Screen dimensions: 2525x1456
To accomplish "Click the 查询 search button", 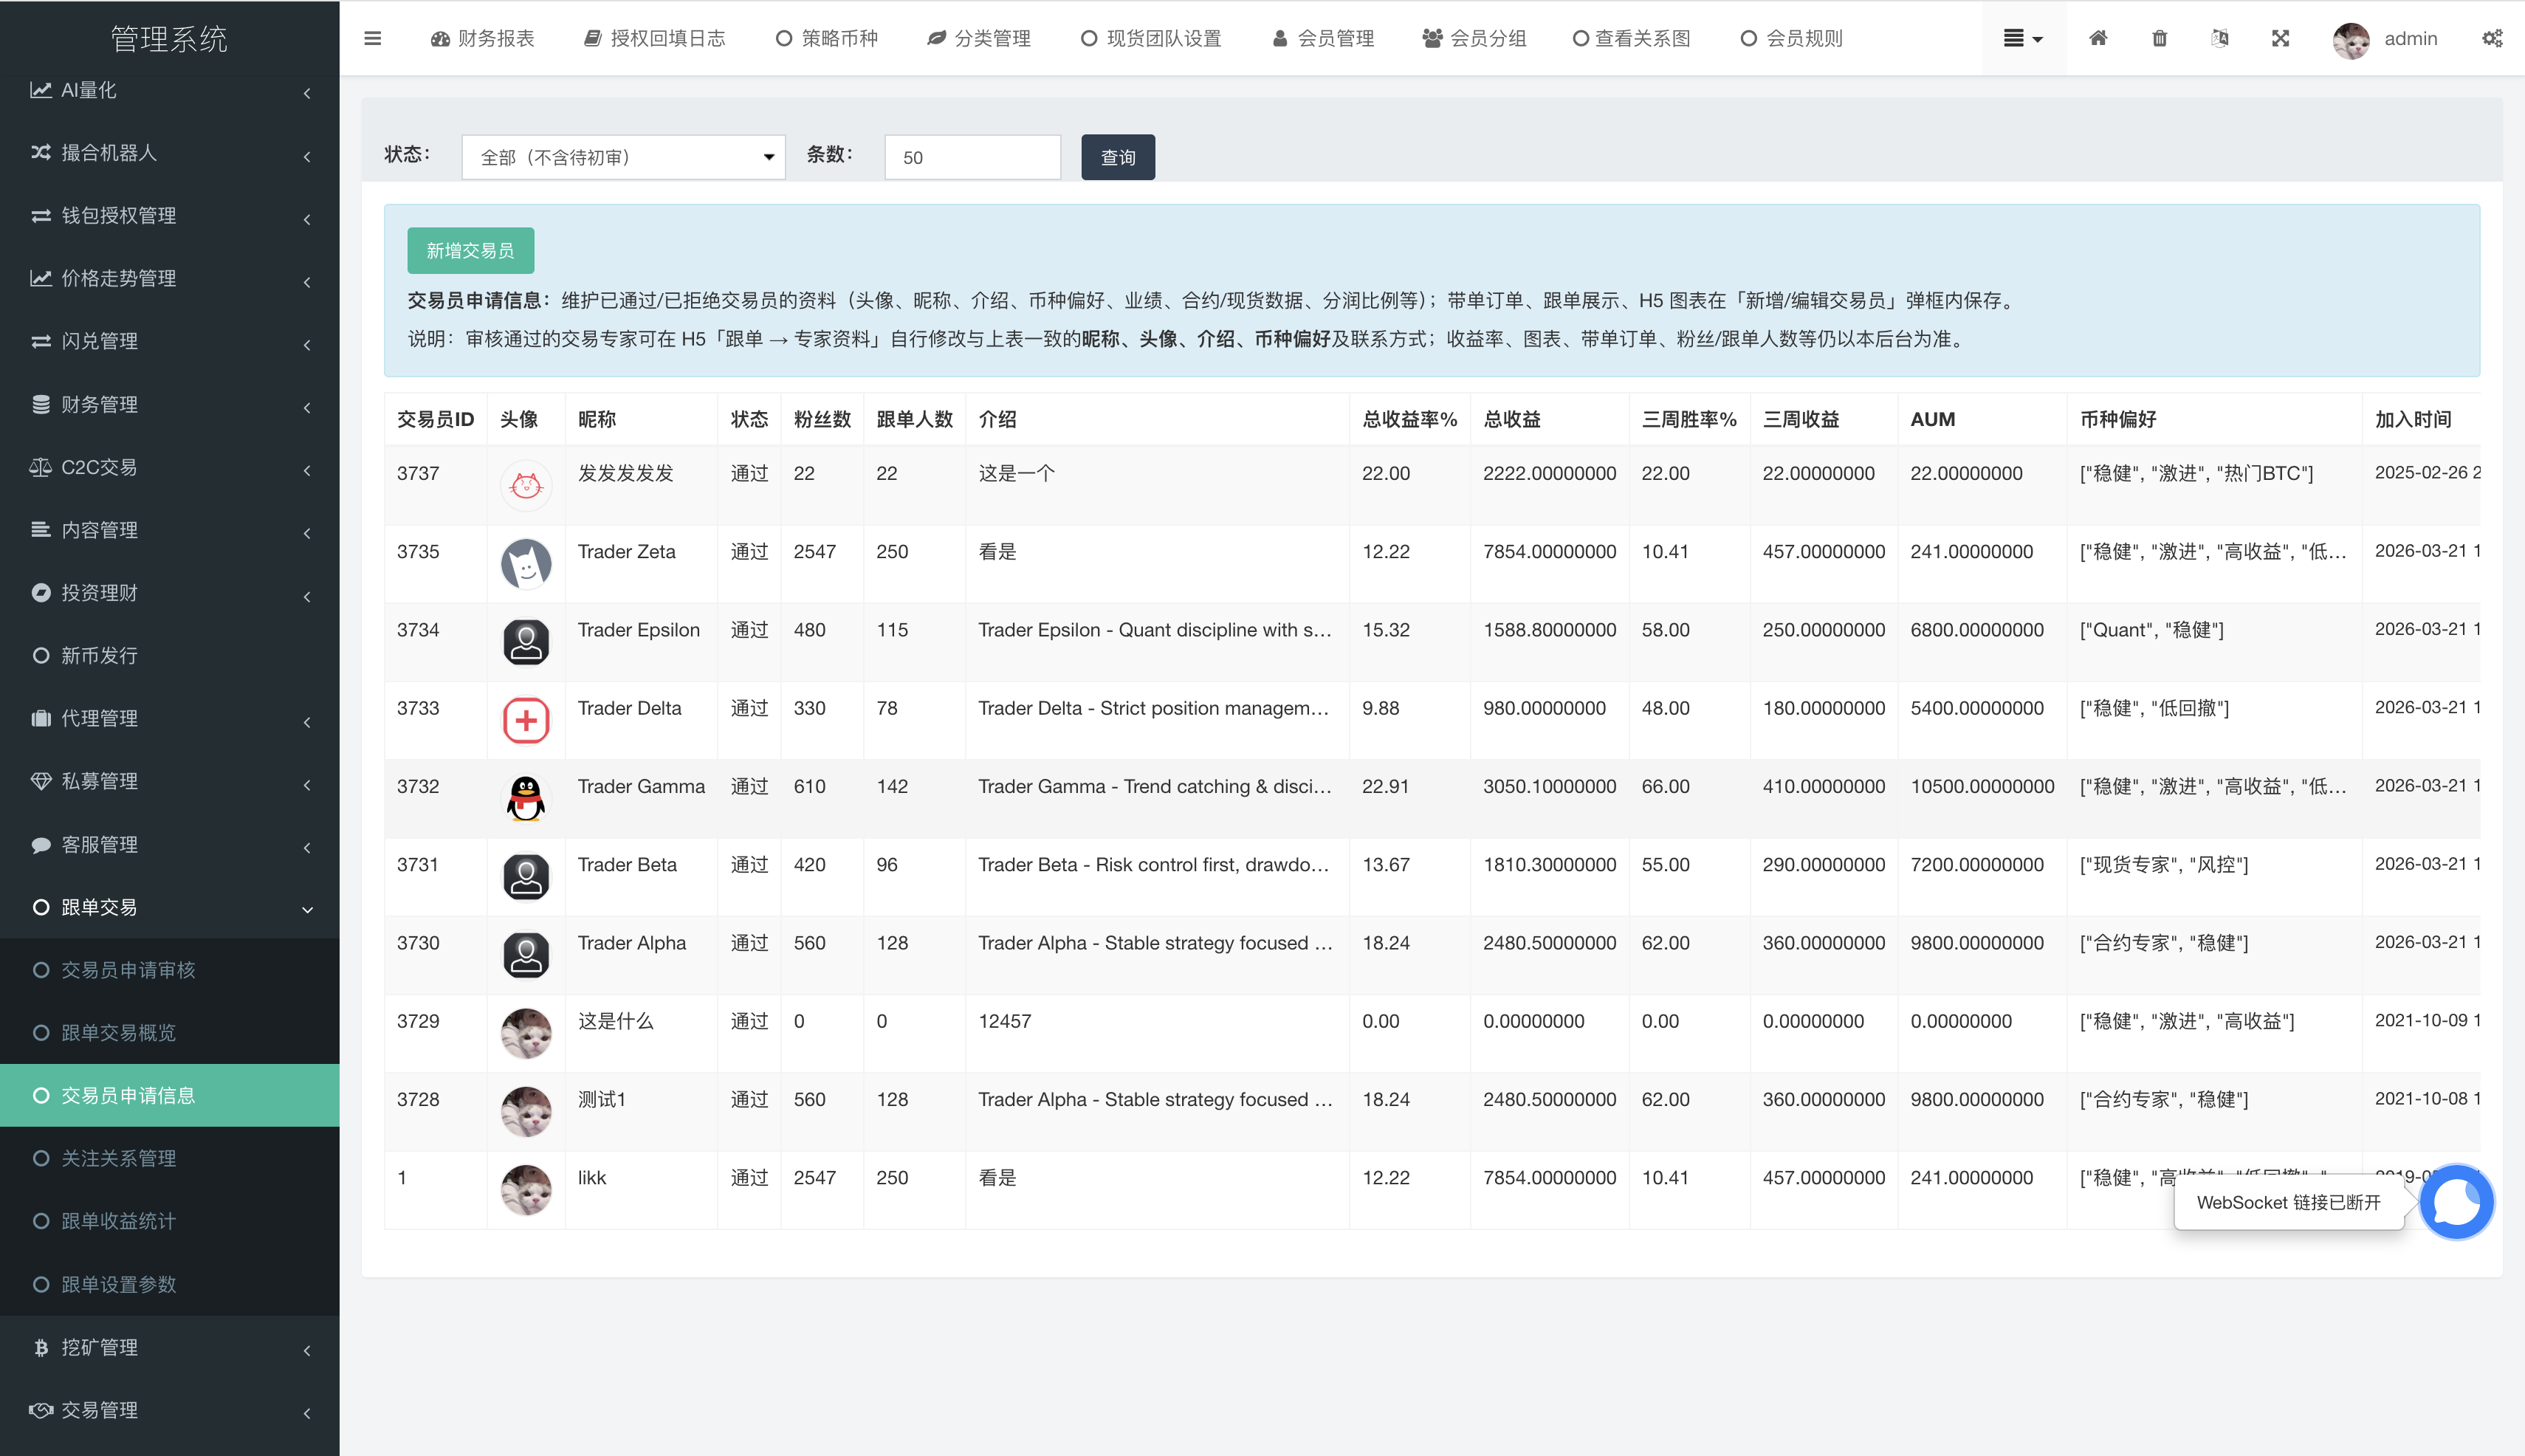I will [x=1117, y=157].
